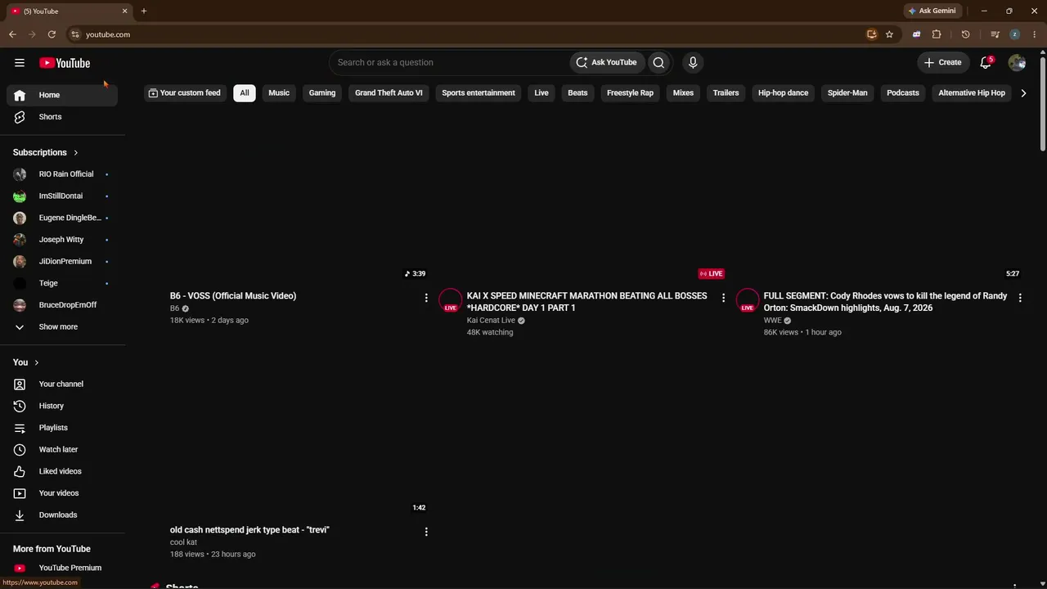Open the Chrome profile Z avatar

pyautogui.click(x=1014, y=34)
